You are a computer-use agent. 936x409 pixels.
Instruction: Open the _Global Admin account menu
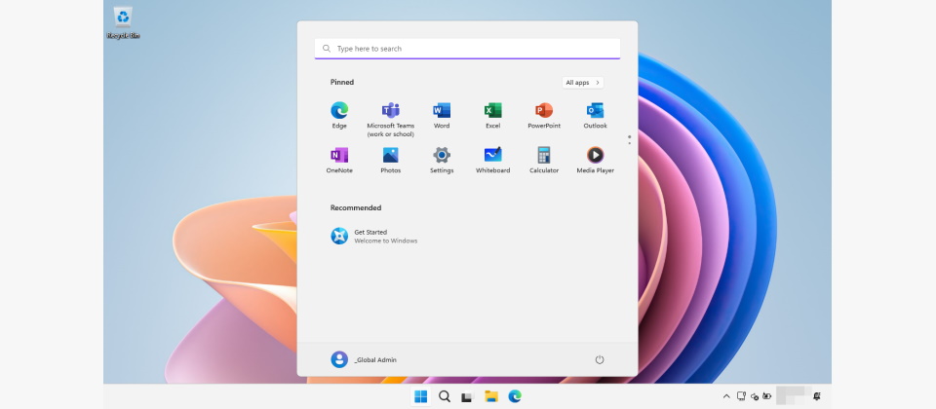pyautogui.click(x=364, y=359)
